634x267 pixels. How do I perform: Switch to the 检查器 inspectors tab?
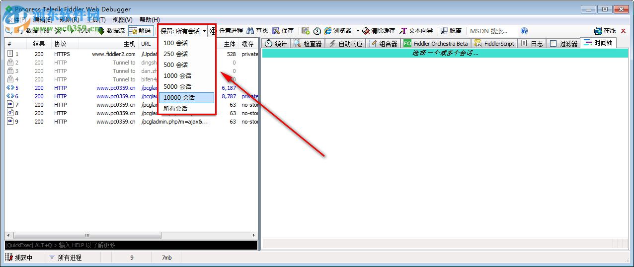[x=308, y=44]
